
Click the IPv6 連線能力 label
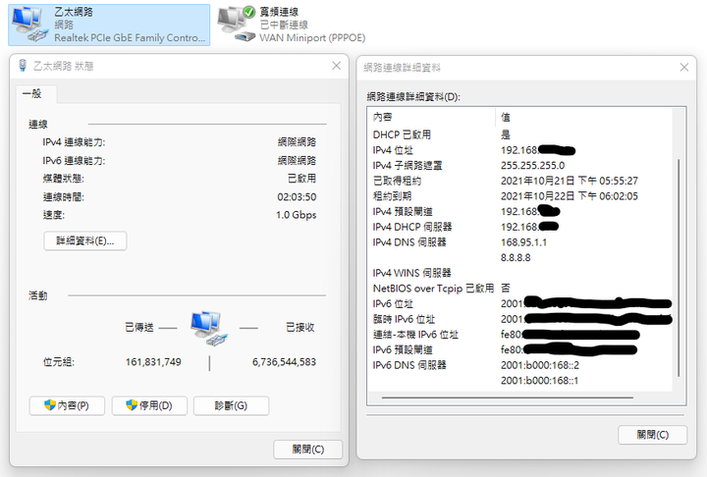pos(74,161)
